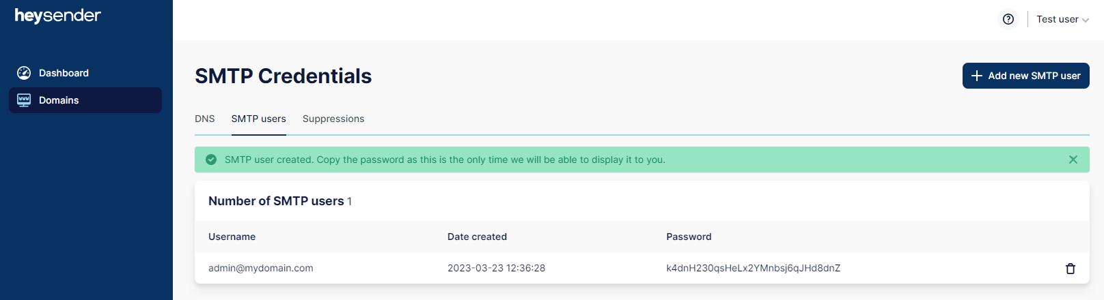The image size is (1104, 300).
Task: Click the heysender logo
Action: pos(58,16)
